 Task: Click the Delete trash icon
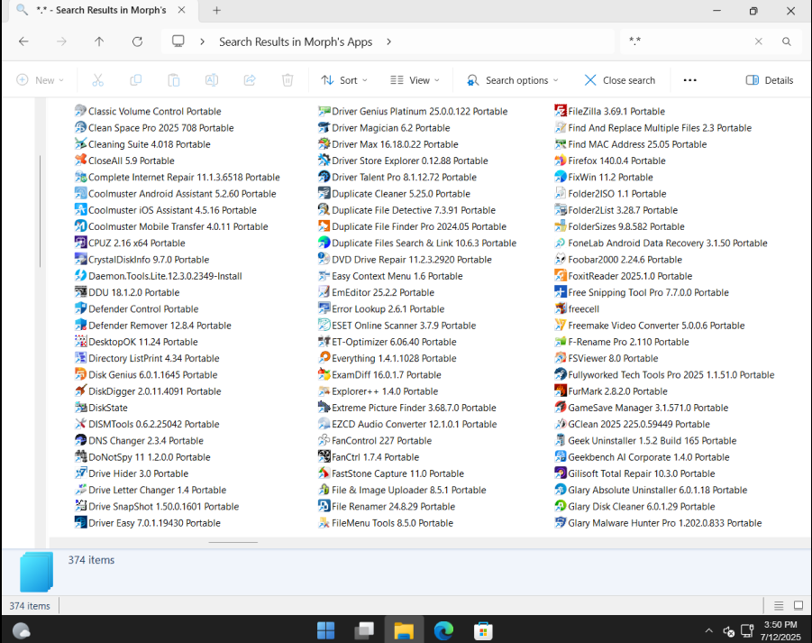click(x=287, y=79)
